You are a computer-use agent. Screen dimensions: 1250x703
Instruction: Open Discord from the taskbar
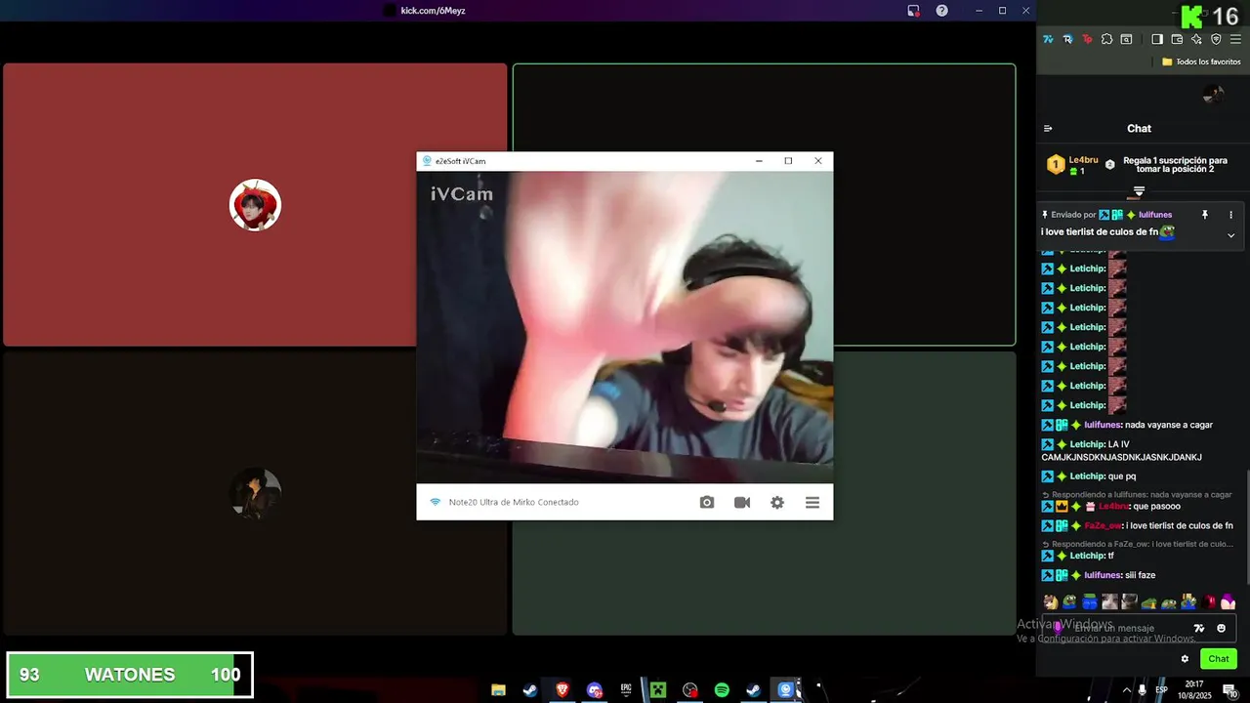tap(595, 690)
